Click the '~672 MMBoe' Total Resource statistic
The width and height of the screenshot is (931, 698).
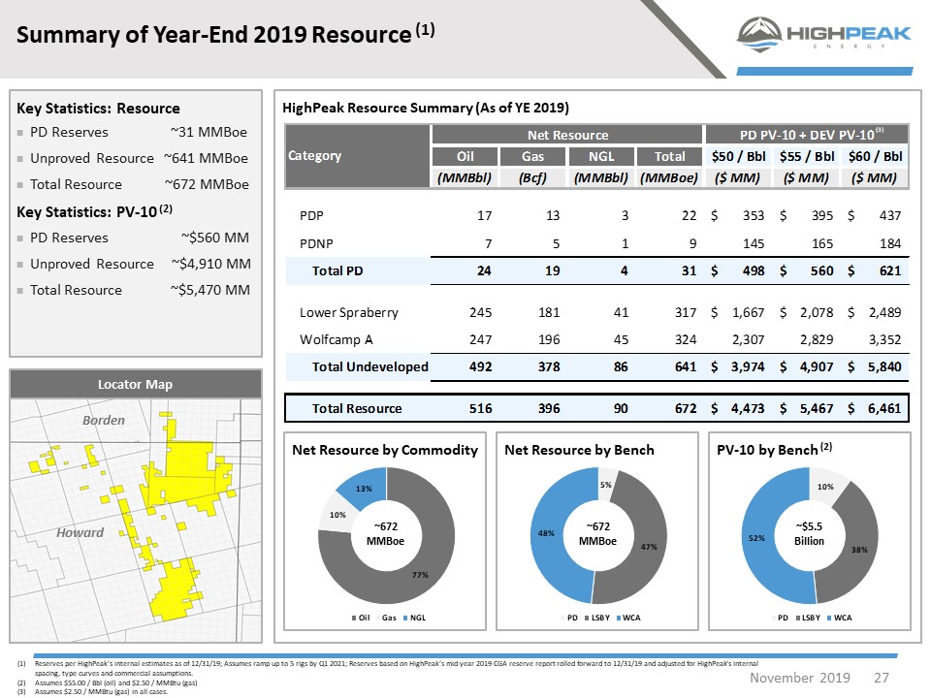click(x=207, y=184)
